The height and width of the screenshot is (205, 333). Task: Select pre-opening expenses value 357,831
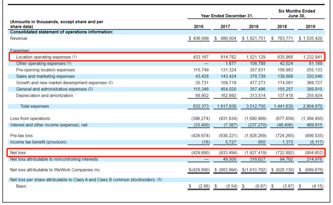tap(258, 70)
